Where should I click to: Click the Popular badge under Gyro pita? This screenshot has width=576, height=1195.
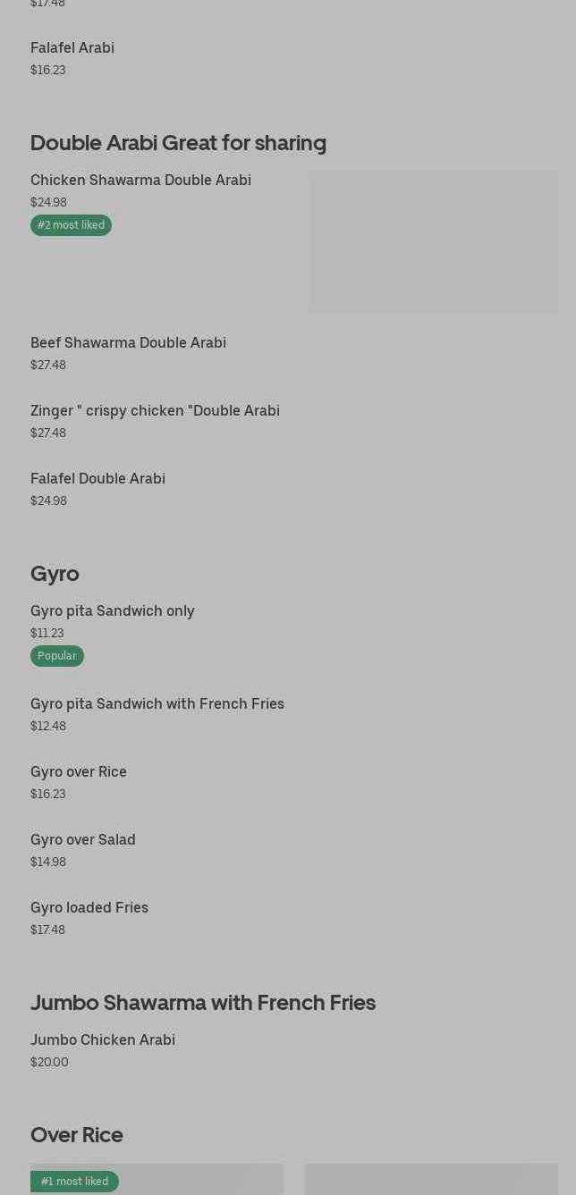tap(57, 656)
